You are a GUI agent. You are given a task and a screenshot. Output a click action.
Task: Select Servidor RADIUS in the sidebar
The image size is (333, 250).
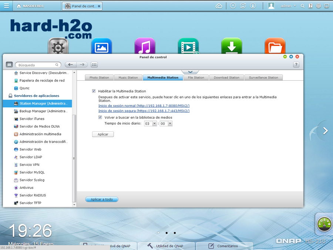click(x=37, y=195)
